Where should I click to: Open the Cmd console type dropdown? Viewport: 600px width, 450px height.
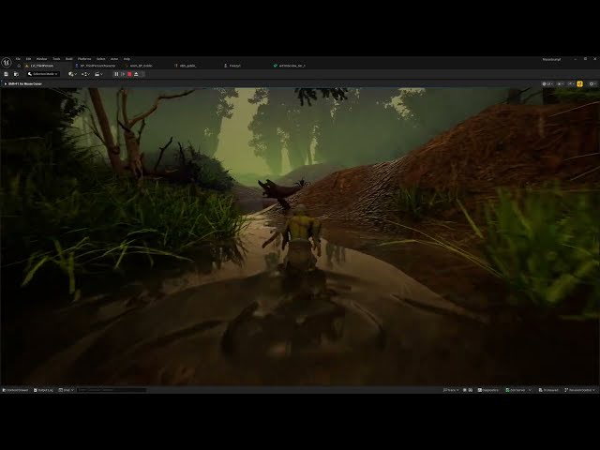click(67, 390)
